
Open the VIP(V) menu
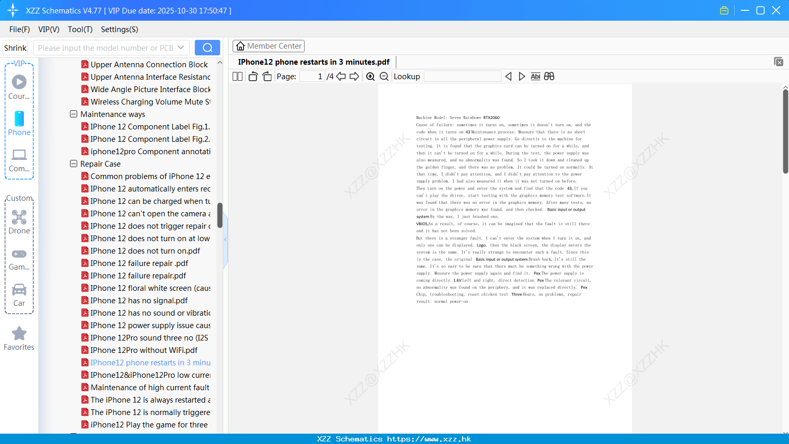tap(49, 29)
